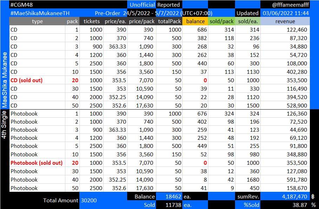This screenshot has width=319, height=209.
Task: Click the vertical 'MaeShika Mukanee' side label
Action: pyautogui.click(x=5, y=80)
